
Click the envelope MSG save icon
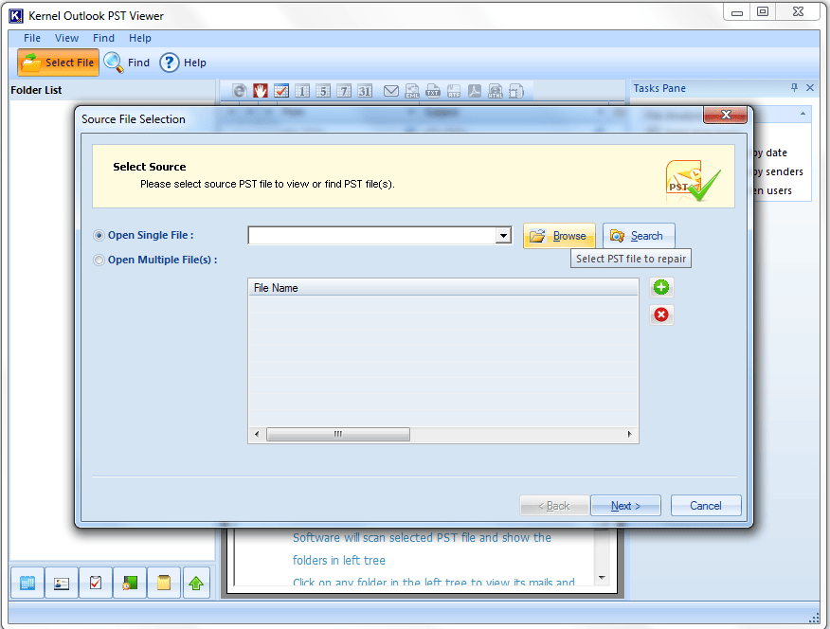391,91
